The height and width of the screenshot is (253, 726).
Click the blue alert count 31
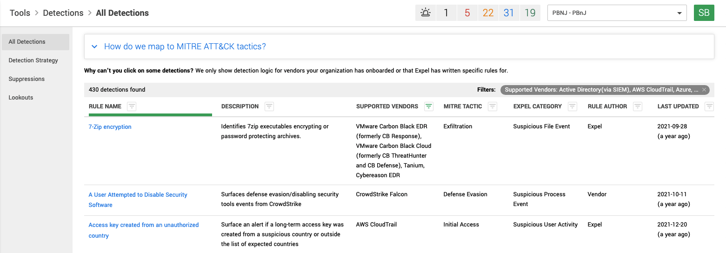pyautogui.click(x=509, y=13)
